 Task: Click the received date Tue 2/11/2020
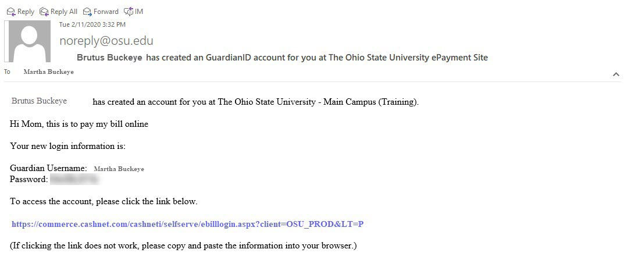coord(92,24)
